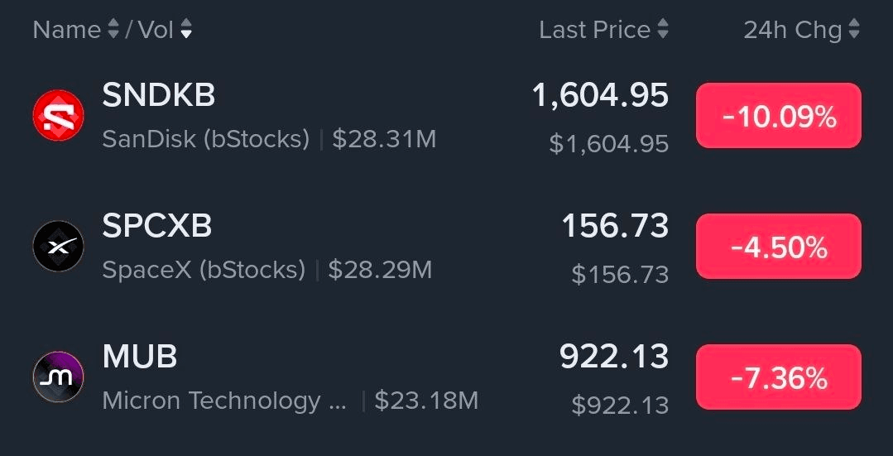Click the SanDisk (bStocks) subtitle

(x=205, y=140)
